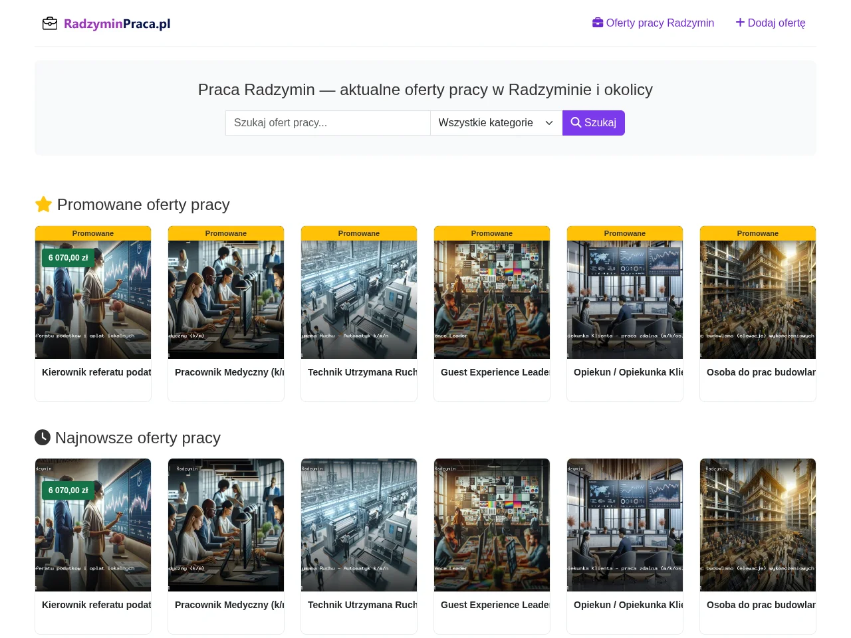851x638 pixels.
Task: Open promoted Technik Utrzymania Ruchu job image
Action: point(359,300)
